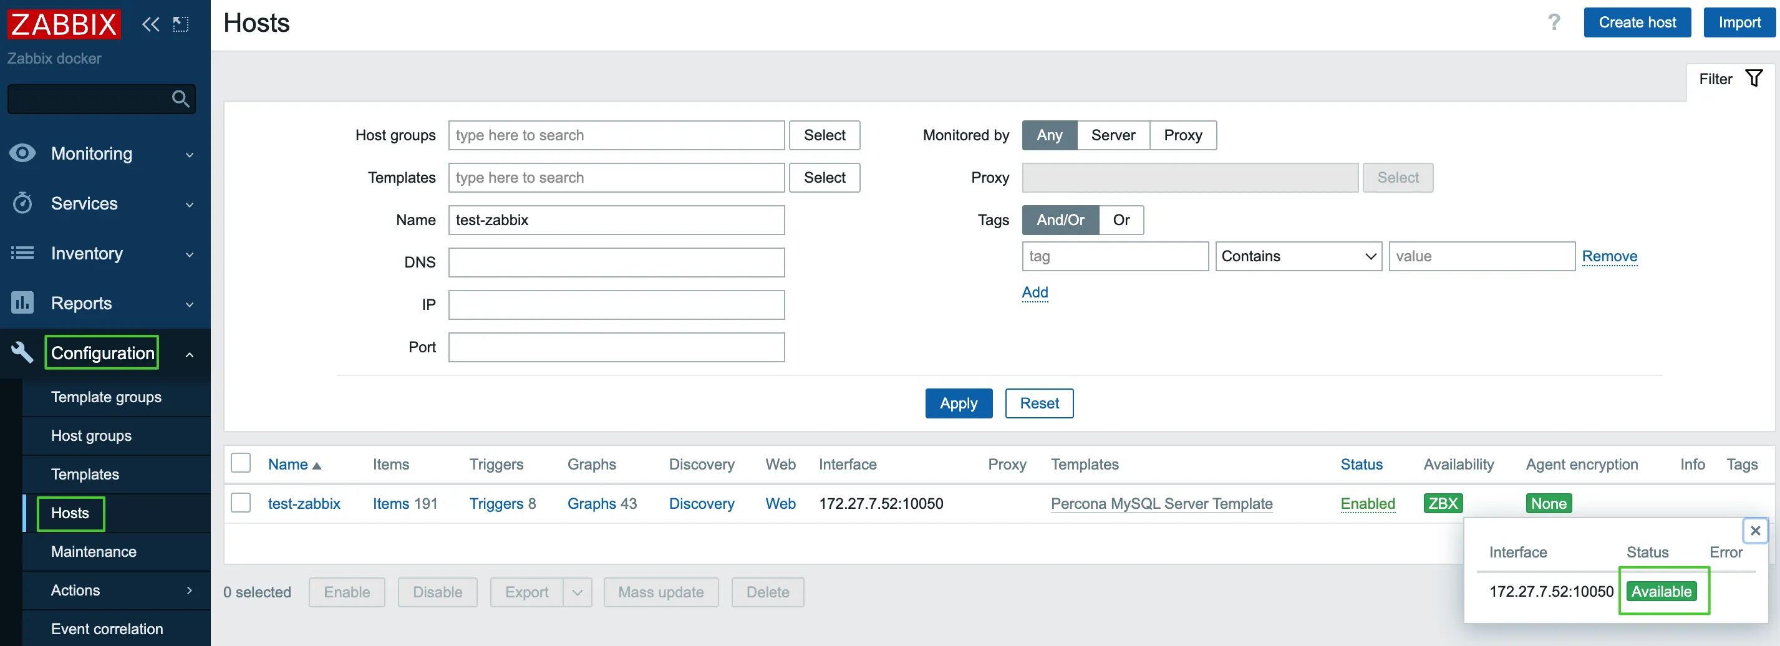Click the sidebar search box
The image size is (1780, 646).
(x=101, y=99)
